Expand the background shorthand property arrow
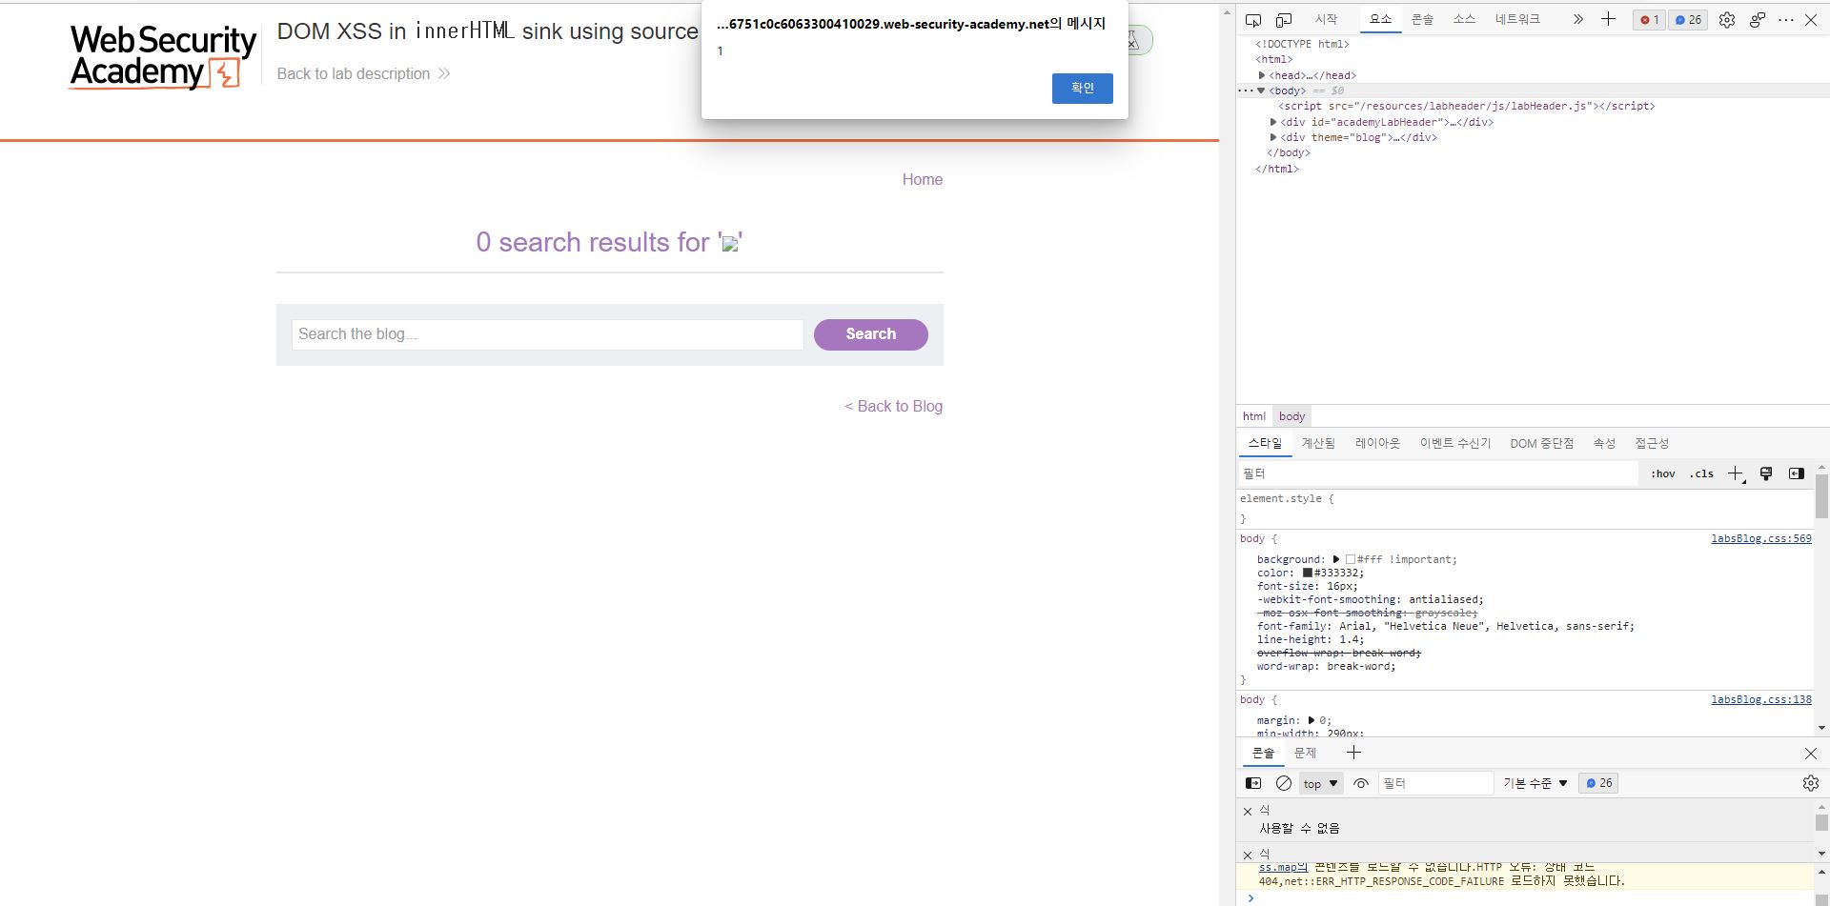Viewport: 1830px width, 906px height. click(x=1336, y=559)
